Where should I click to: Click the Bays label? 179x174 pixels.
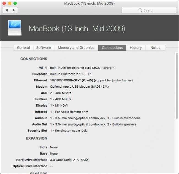[x=44, y=153]
